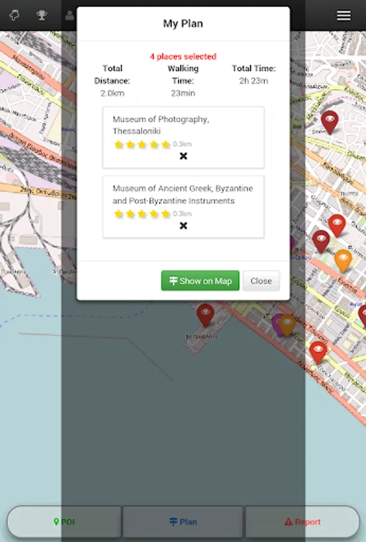The width and height of the screenshot is (366, 542).
Task: Open the hamburger menu icon
Action: tap(344, 16)
